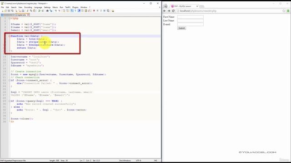Close the register.php tab with its X
The width and height of the screenshot is (291, 163).
28,15
